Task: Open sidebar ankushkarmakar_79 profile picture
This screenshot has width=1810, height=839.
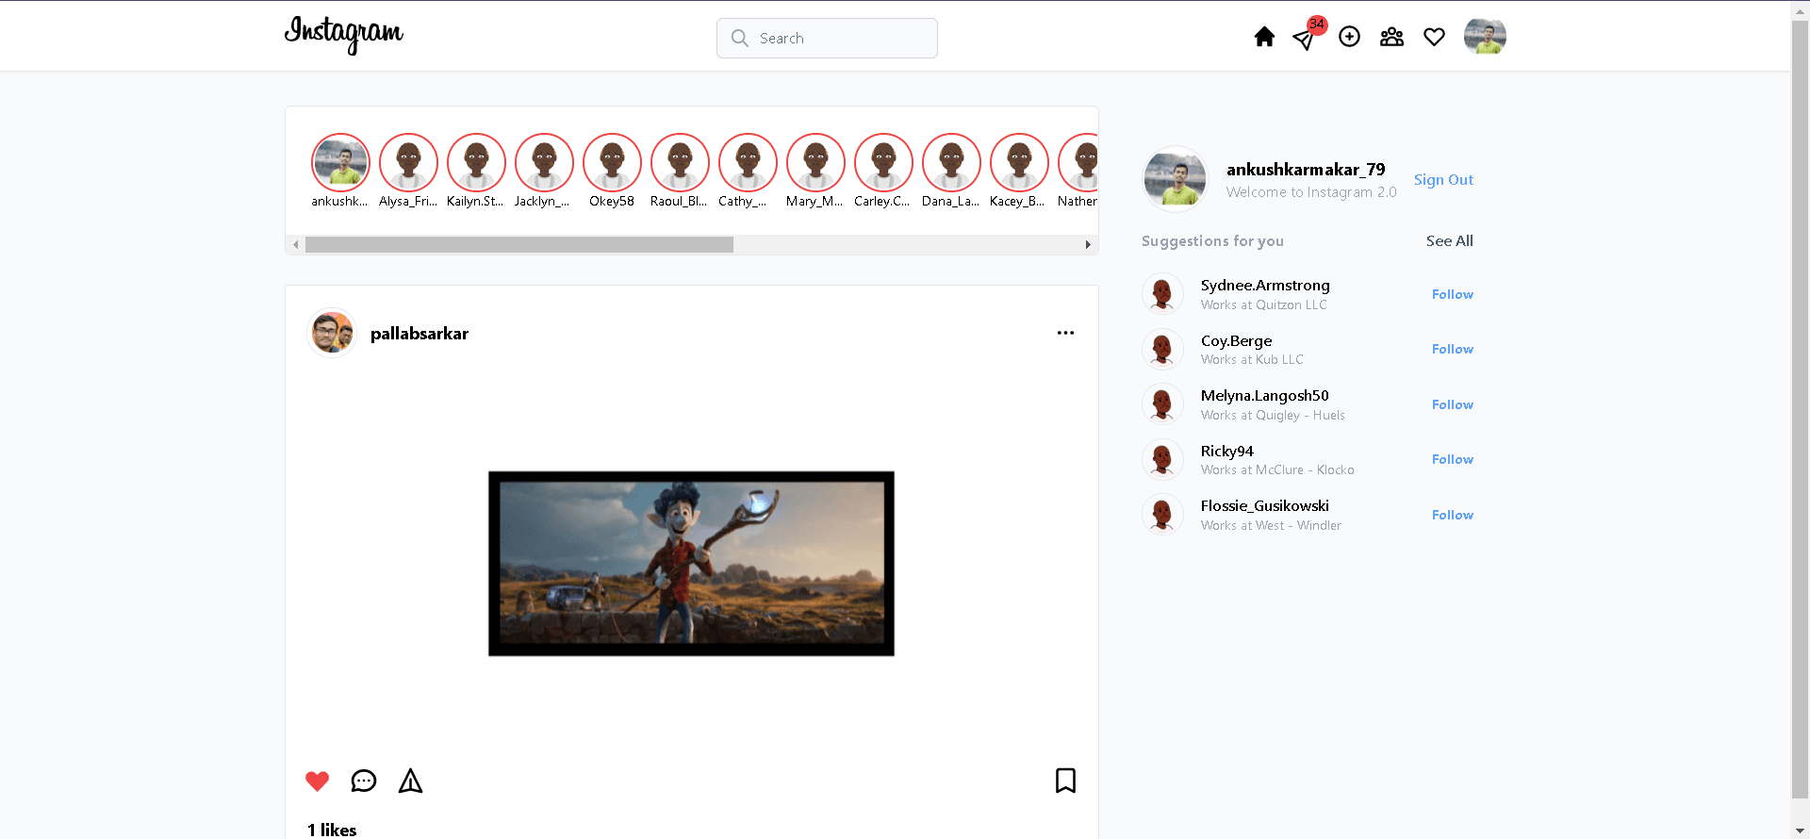Action: [x=1175, y=178]
